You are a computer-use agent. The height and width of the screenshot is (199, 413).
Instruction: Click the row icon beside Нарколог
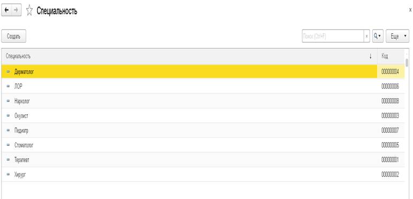pyautogui.click(x=8, y=101)
